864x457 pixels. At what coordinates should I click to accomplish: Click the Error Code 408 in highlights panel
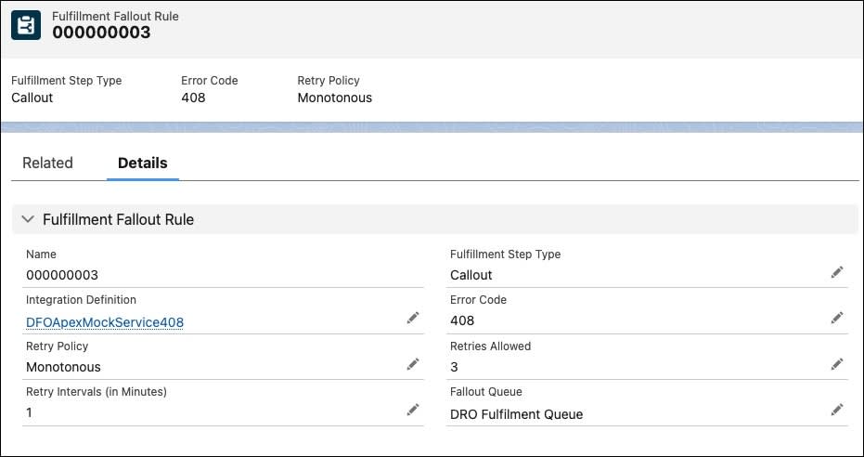193,98
